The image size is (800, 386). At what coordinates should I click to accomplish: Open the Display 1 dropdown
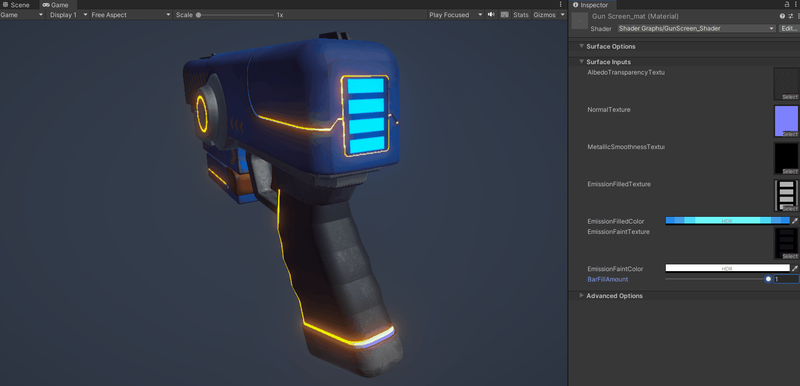coord(67,14)
